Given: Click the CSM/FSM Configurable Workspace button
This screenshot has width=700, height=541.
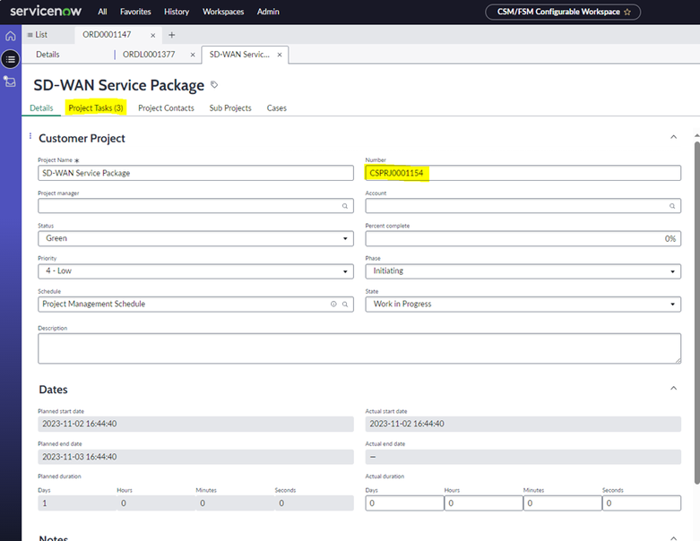Looking at the screenshot, I should pos(563,12).
